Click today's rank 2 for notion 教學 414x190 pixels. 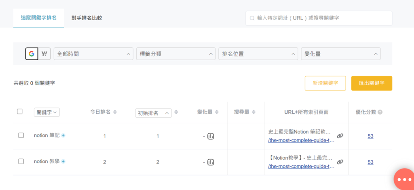105,162
